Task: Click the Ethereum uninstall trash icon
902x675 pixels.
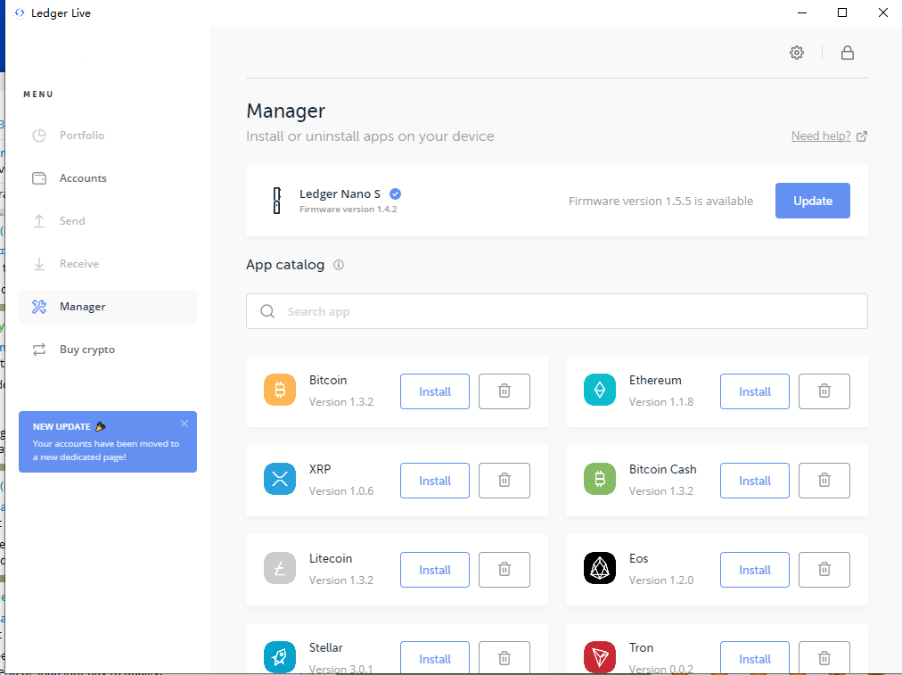Action: point(824,391)
